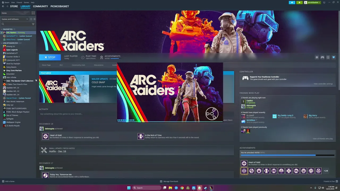Click the achievements progress bar
The width and height of the screenshot is (340, 191).
(287, 155)
